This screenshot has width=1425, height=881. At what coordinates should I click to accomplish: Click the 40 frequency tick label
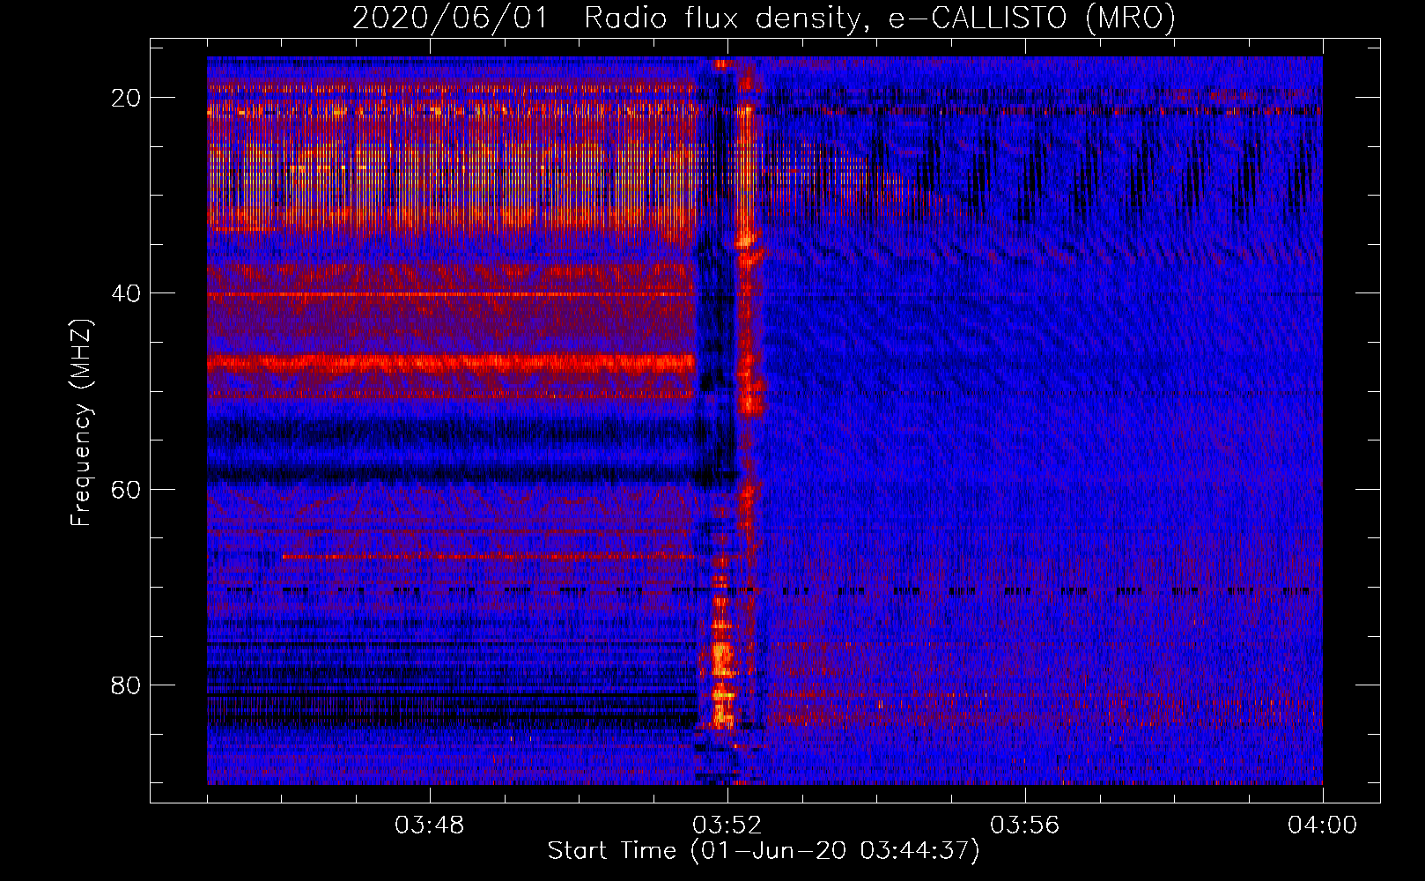pyautogui.click(x=126, y=293)
